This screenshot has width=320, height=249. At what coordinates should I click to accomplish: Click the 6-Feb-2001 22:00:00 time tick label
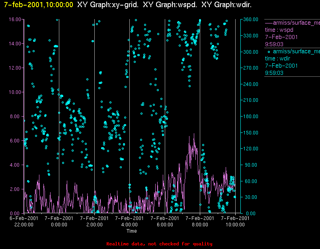pos(24,222)
